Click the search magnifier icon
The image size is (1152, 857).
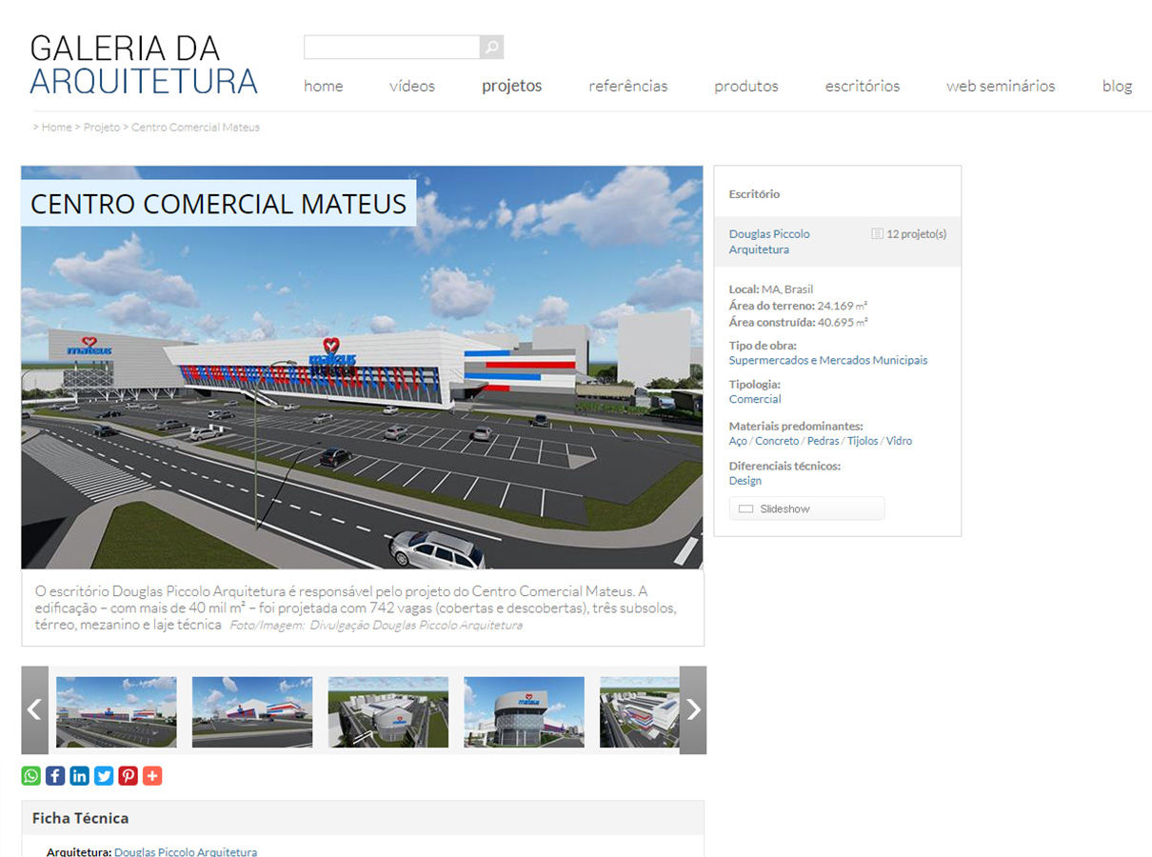491,47
